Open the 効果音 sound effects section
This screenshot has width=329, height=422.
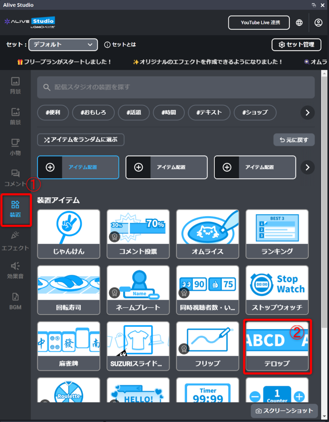pos(15,270)
